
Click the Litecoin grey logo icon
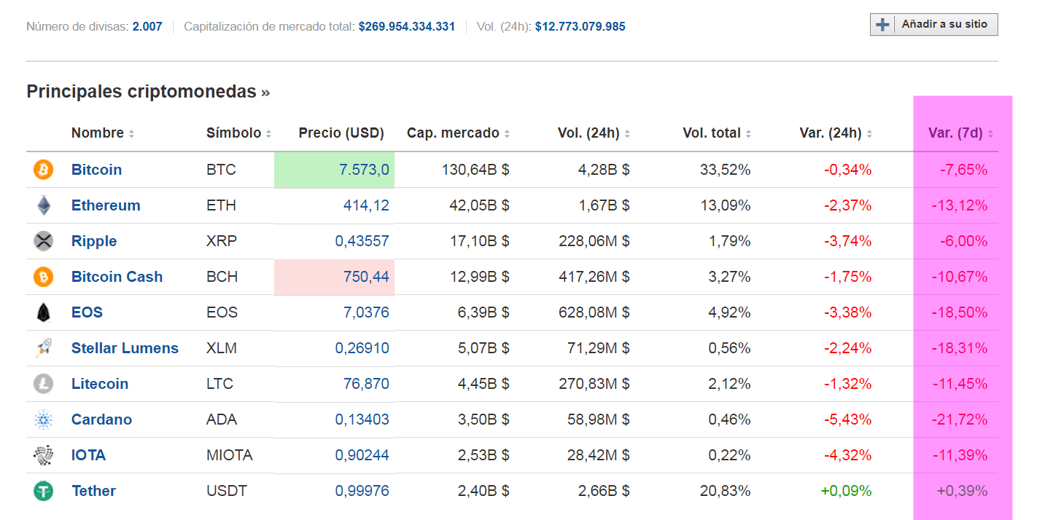click(x=44, y=384)
